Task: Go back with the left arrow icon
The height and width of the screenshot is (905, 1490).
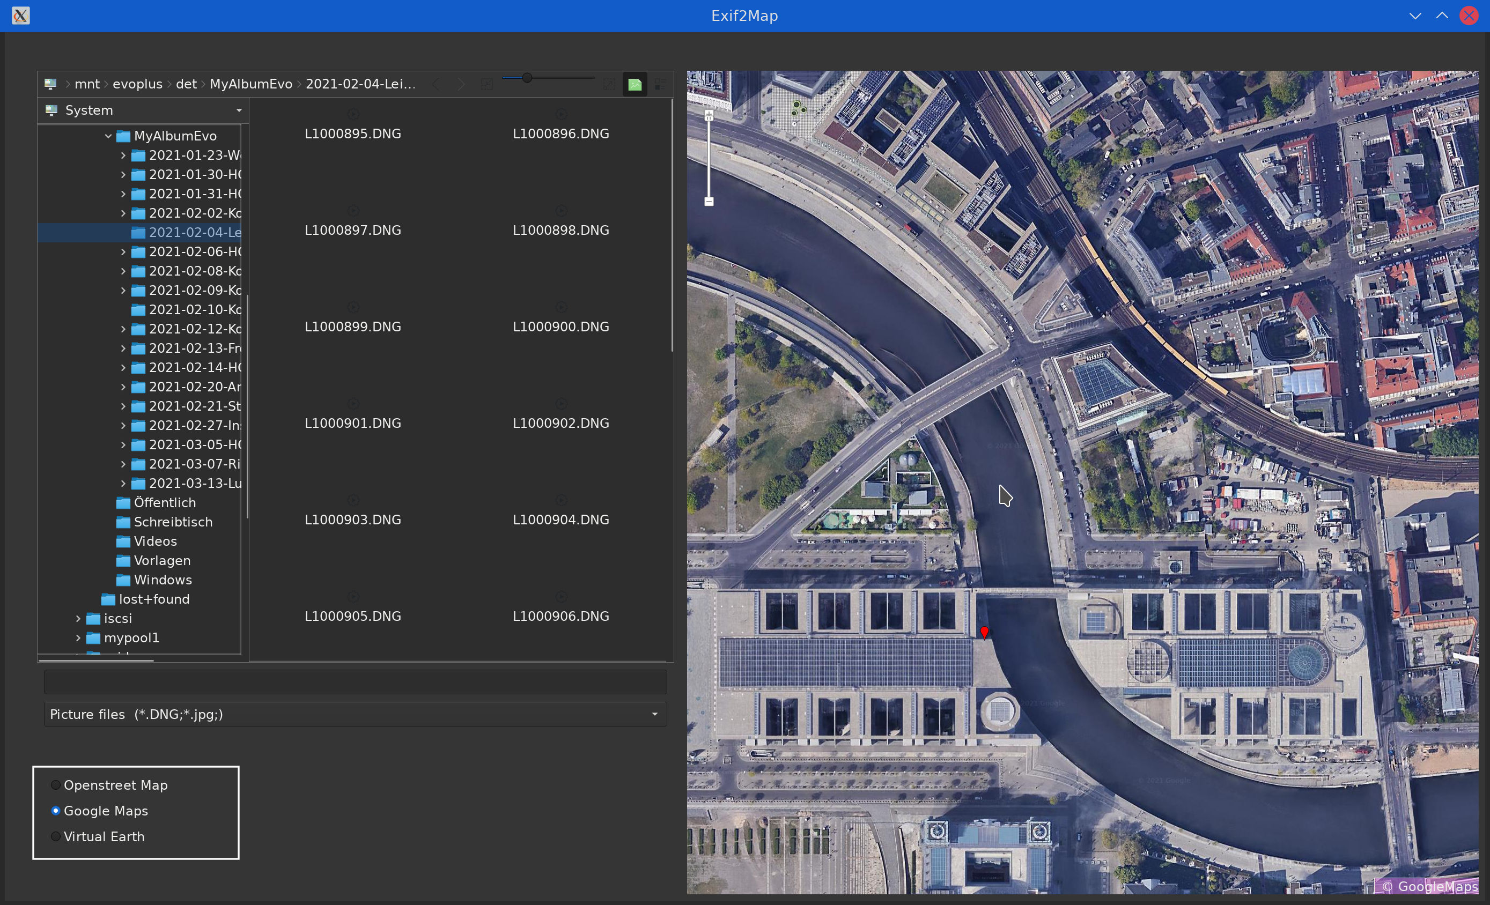Action: pyautogui.click(x=436, y=84)
